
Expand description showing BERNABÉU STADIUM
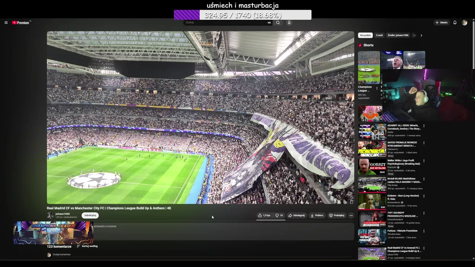coord(200,231)
